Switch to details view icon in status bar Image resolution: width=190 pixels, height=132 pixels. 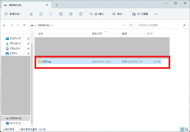[x=182, y=129]
